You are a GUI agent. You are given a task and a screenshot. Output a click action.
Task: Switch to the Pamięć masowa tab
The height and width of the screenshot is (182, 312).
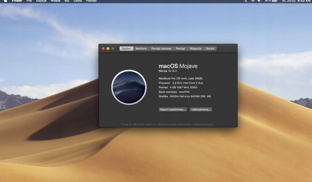[161, 48]
